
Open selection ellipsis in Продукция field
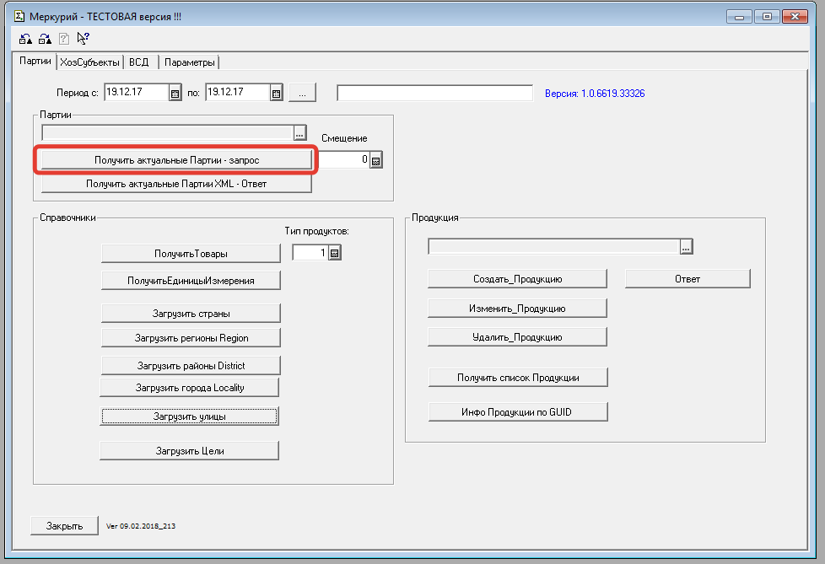click(686, 246)
